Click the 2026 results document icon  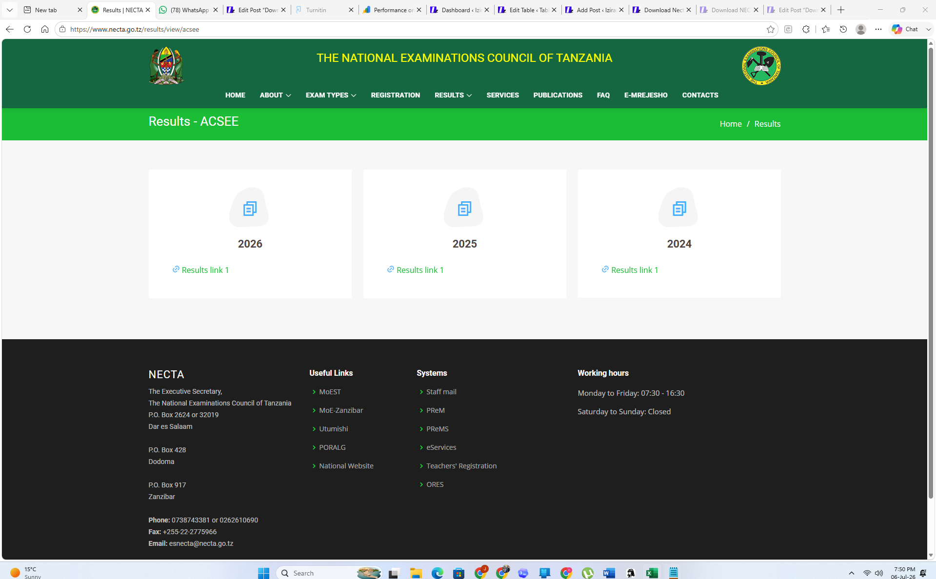point(249,209)
